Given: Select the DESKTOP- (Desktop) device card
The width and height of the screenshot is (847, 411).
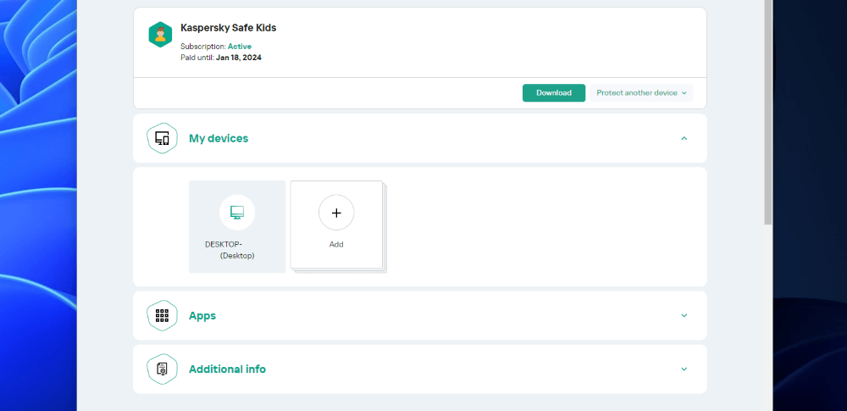Looking at the screenshot, I should [x=237, y=226].
